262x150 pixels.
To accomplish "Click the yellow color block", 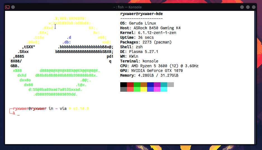I will (x=144, y=89).
